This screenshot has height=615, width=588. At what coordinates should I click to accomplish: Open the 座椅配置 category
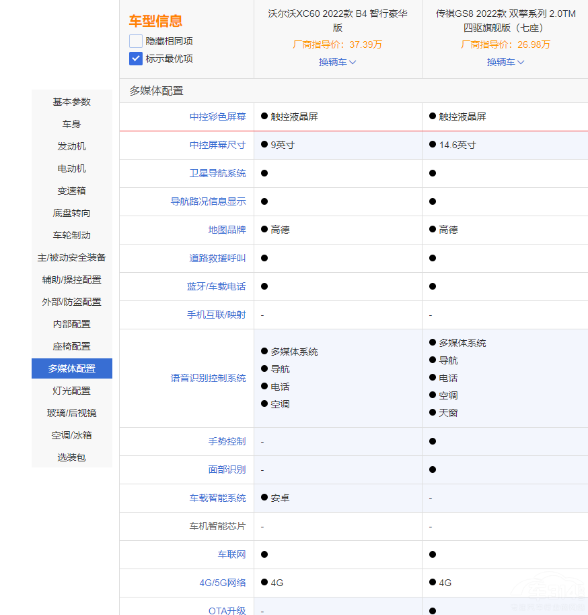pos(71,346)
